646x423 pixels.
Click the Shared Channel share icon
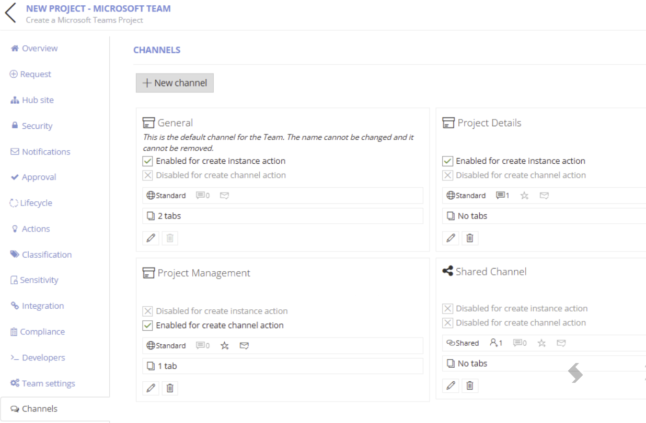[447, 271]
